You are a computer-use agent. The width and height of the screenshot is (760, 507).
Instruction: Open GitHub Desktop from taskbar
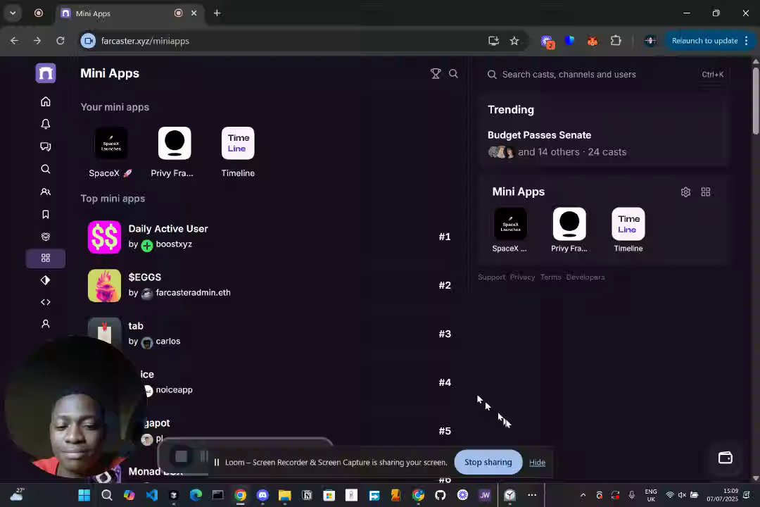[440, 495]
